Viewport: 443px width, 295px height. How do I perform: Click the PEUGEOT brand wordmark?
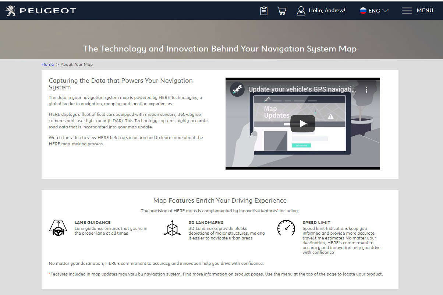click(48, 11)
